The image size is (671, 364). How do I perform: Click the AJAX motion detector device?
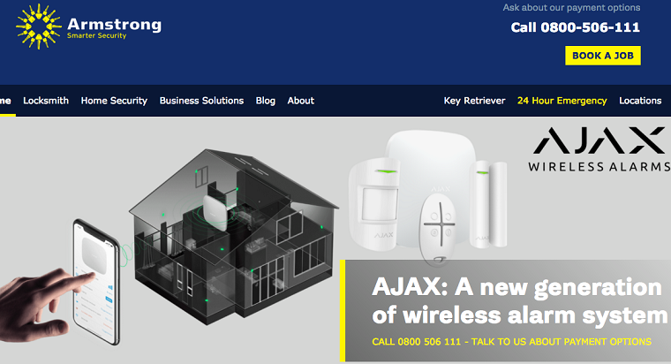pos(375,204)
